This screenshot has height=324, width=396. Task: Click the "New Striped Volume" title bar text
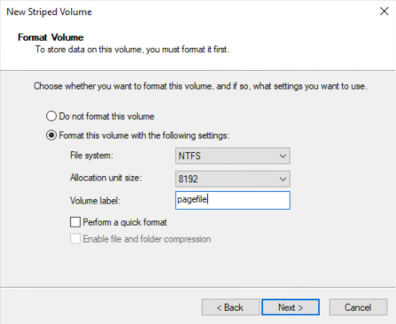coord(50,12)
